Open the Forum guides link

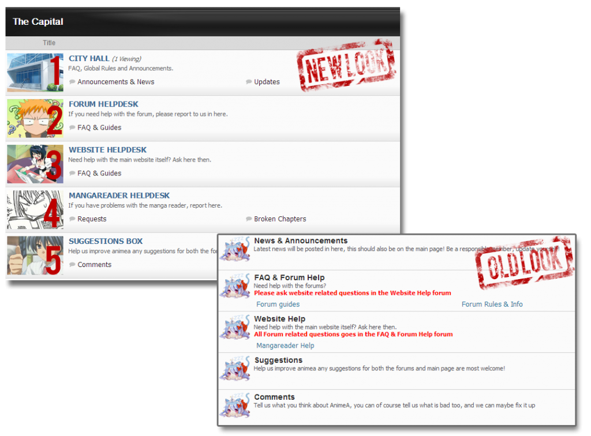click(x=278, y=305)
